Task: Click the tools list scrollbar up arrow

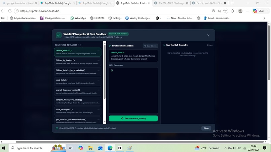Action: pos(104,43)
